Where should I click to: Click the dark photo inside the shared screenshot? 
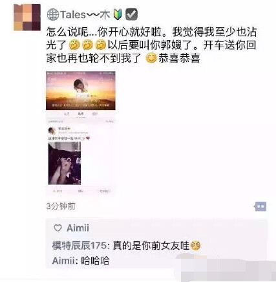65,163
